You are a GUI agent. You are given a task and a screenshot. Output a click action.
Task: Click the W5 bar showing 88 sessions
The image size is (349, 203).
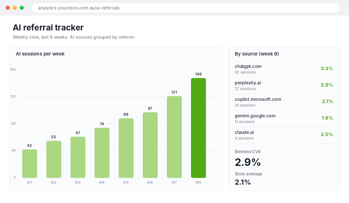126,148
